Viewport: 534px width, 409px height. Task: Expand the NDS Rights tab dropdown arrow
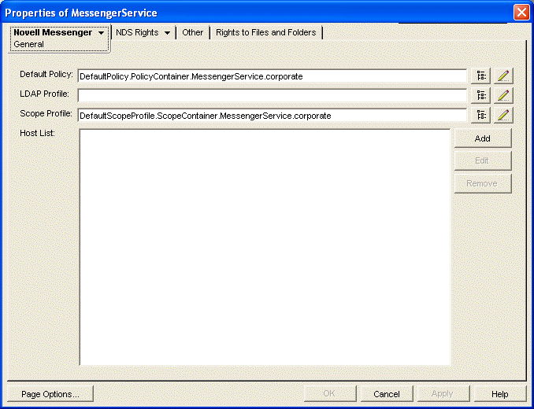point(168,33)
